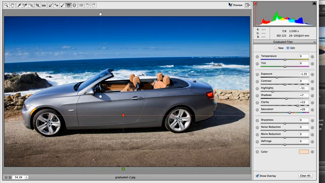325x183 pixels.
Task: Select the Straighten tool
Action: point(44,5)
